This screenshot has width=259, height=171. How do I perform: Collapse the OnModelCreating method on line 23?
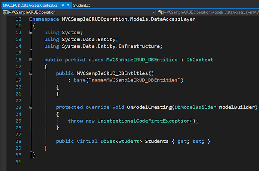tap(31, 107)
